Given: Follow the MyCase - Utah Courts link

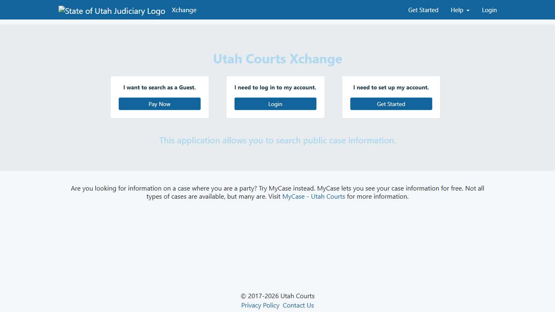Looking at the screenshot, I should click(314, 197).
